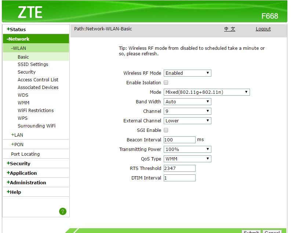Click the Logout link

[x=263, y=29]
